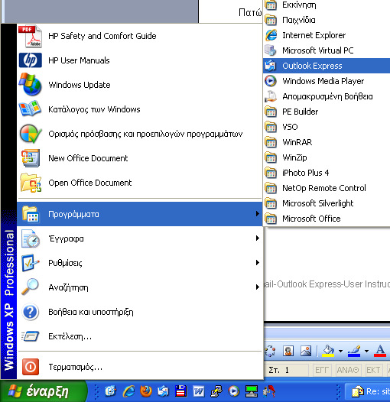Toggle ΕΚΤ indicator in Word status bar

(x=373, y=370)
